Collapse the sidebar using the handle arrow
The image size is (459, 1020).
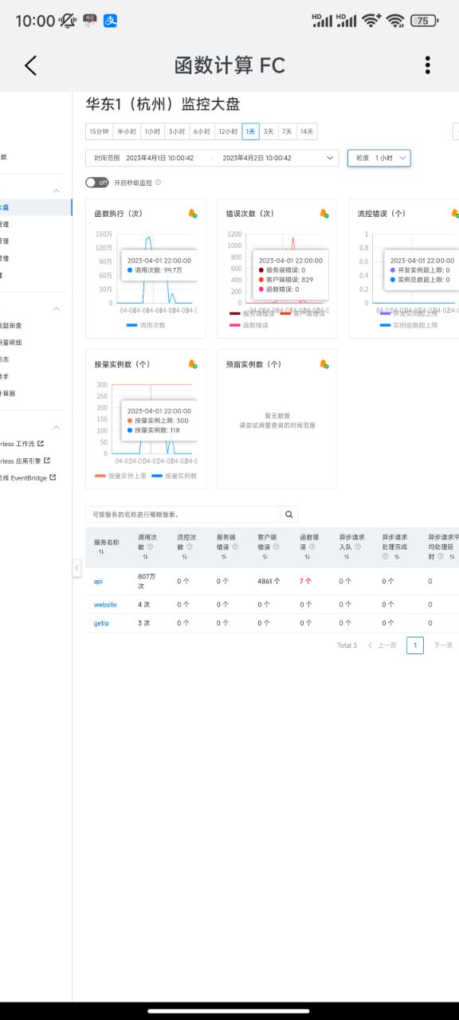(76, 568)
